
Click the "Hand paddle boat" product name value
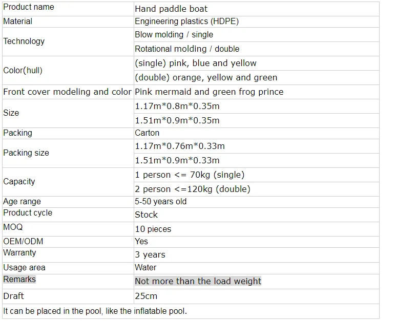171,9
